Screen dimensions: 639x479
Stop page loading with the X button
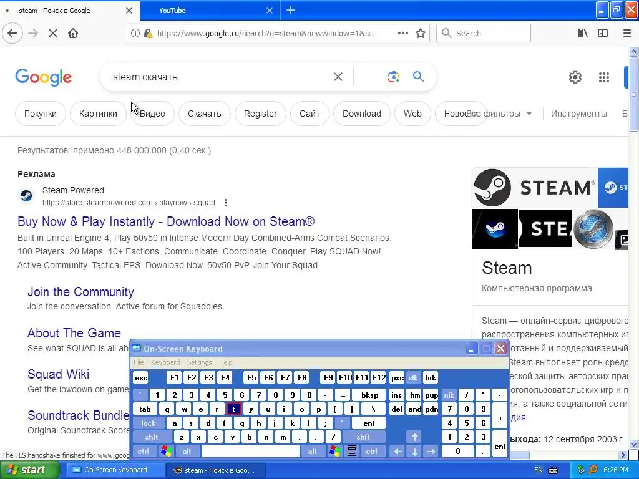pyautogui.click(x=52, y=33)
